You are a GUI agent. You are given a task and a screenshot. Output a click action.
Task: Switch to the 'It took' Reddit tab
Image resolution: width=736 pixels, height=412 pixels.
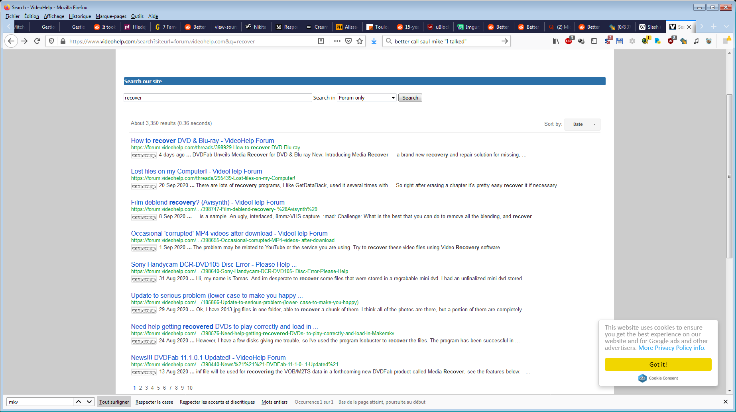105,27
